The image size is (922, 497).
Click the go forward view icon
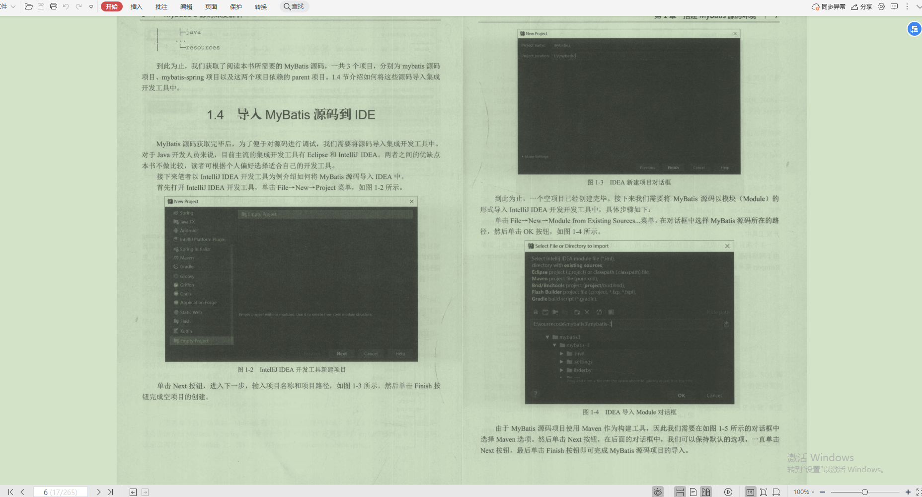[x=145, y=492]
